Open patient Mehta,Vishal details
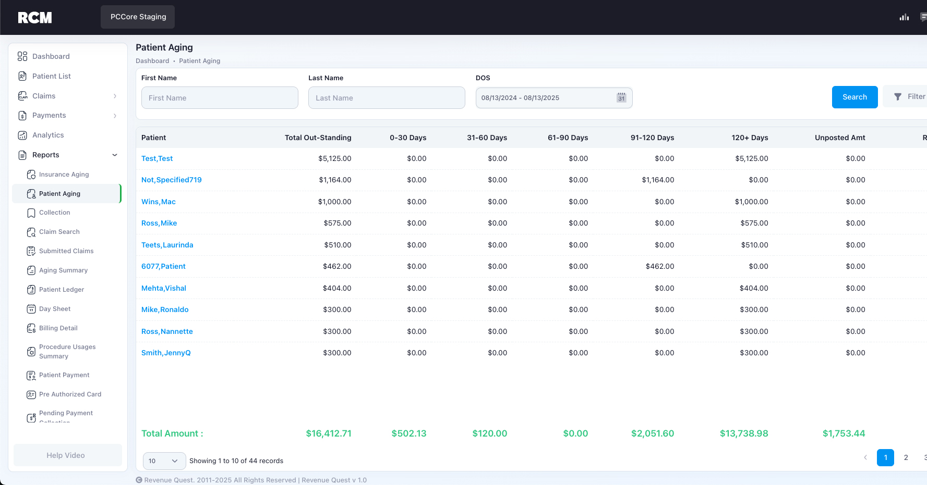This screenshot has height=485, width=927. coord(164,288)
